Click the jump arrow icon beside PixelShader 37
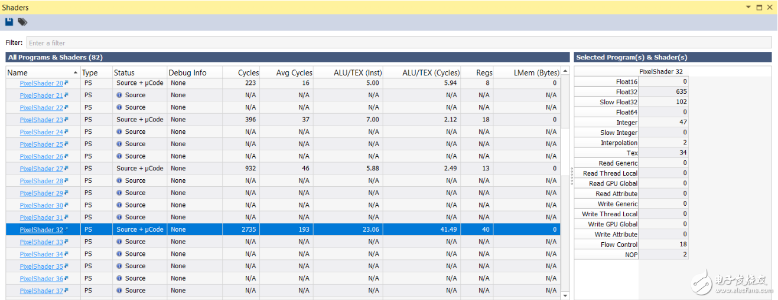Image resolution: width=778 pixels, height=300 pixels. click(67, 291)
